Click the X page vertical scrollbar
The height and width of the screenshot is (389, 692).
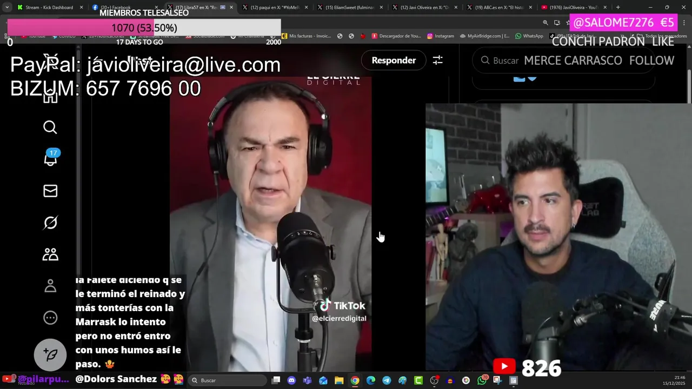coord(689,86)
